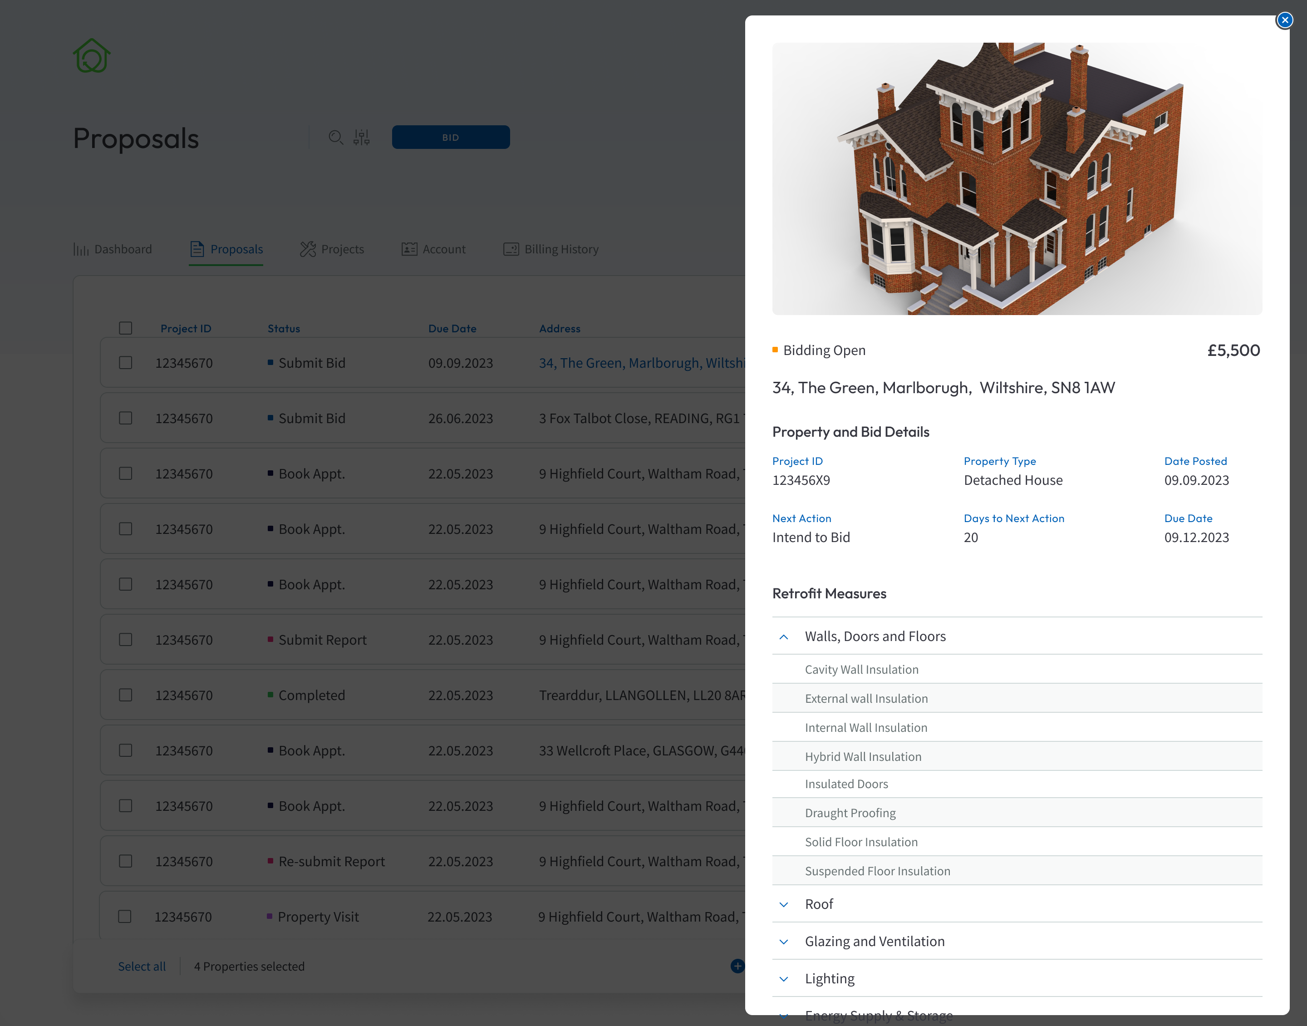1307x1026 pixels.
Task: Click the £5,500 bid amount
Action: coord(1234,350)
